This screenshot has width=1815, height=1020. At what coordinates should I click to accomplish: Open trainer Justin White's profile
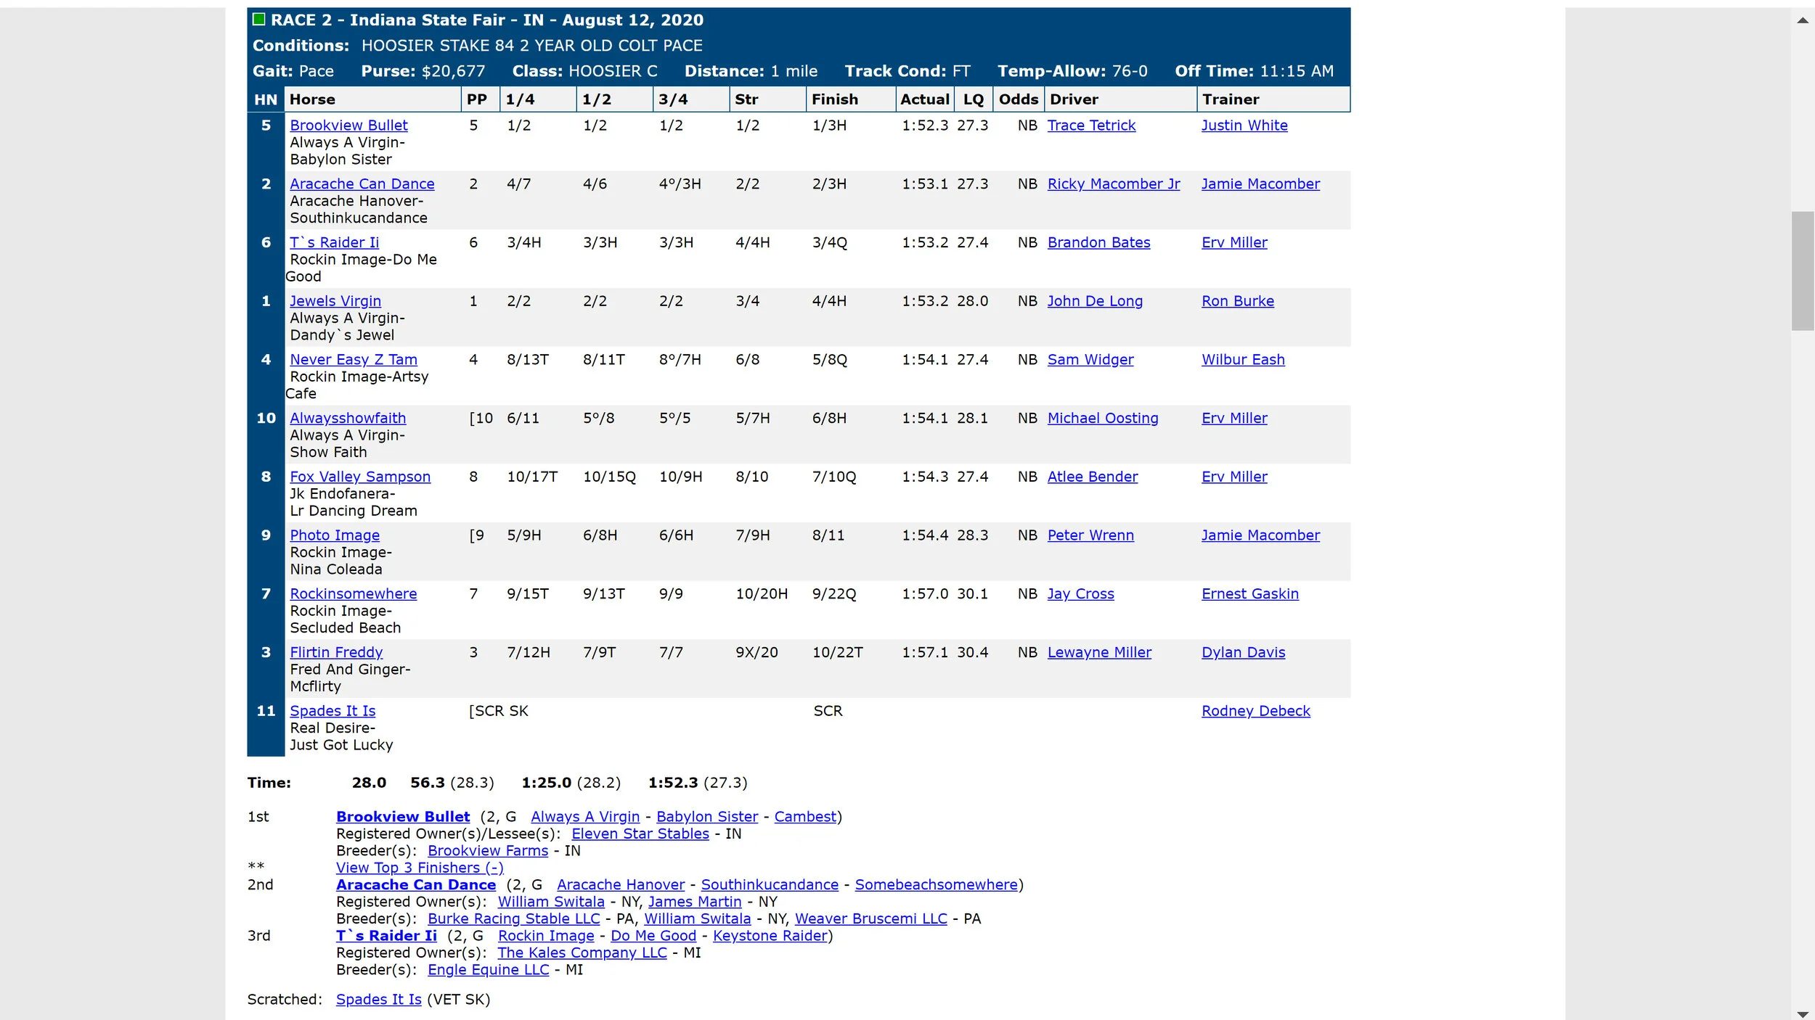[1244, 126]
